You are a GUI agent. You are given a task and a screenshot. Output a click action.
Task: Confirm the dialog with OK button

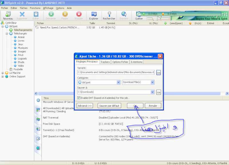click(135, 106)
